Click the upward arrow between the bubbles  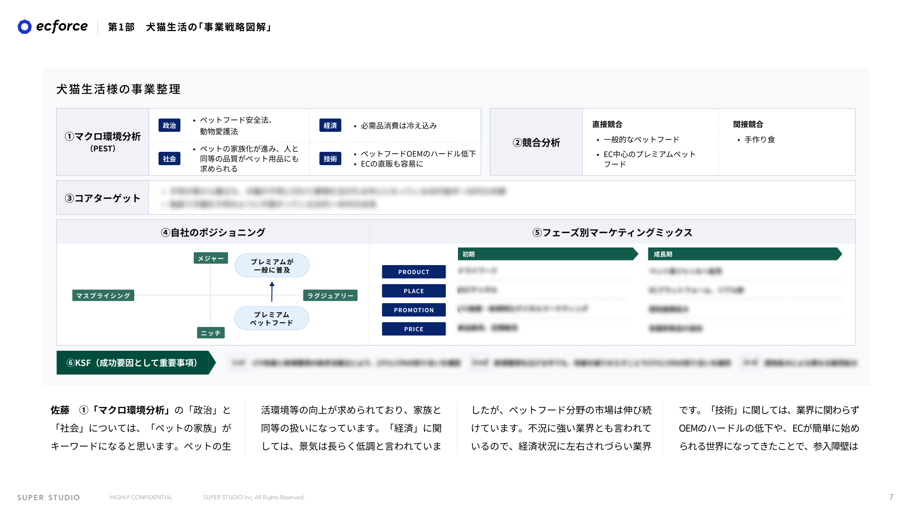pos(272,291)
